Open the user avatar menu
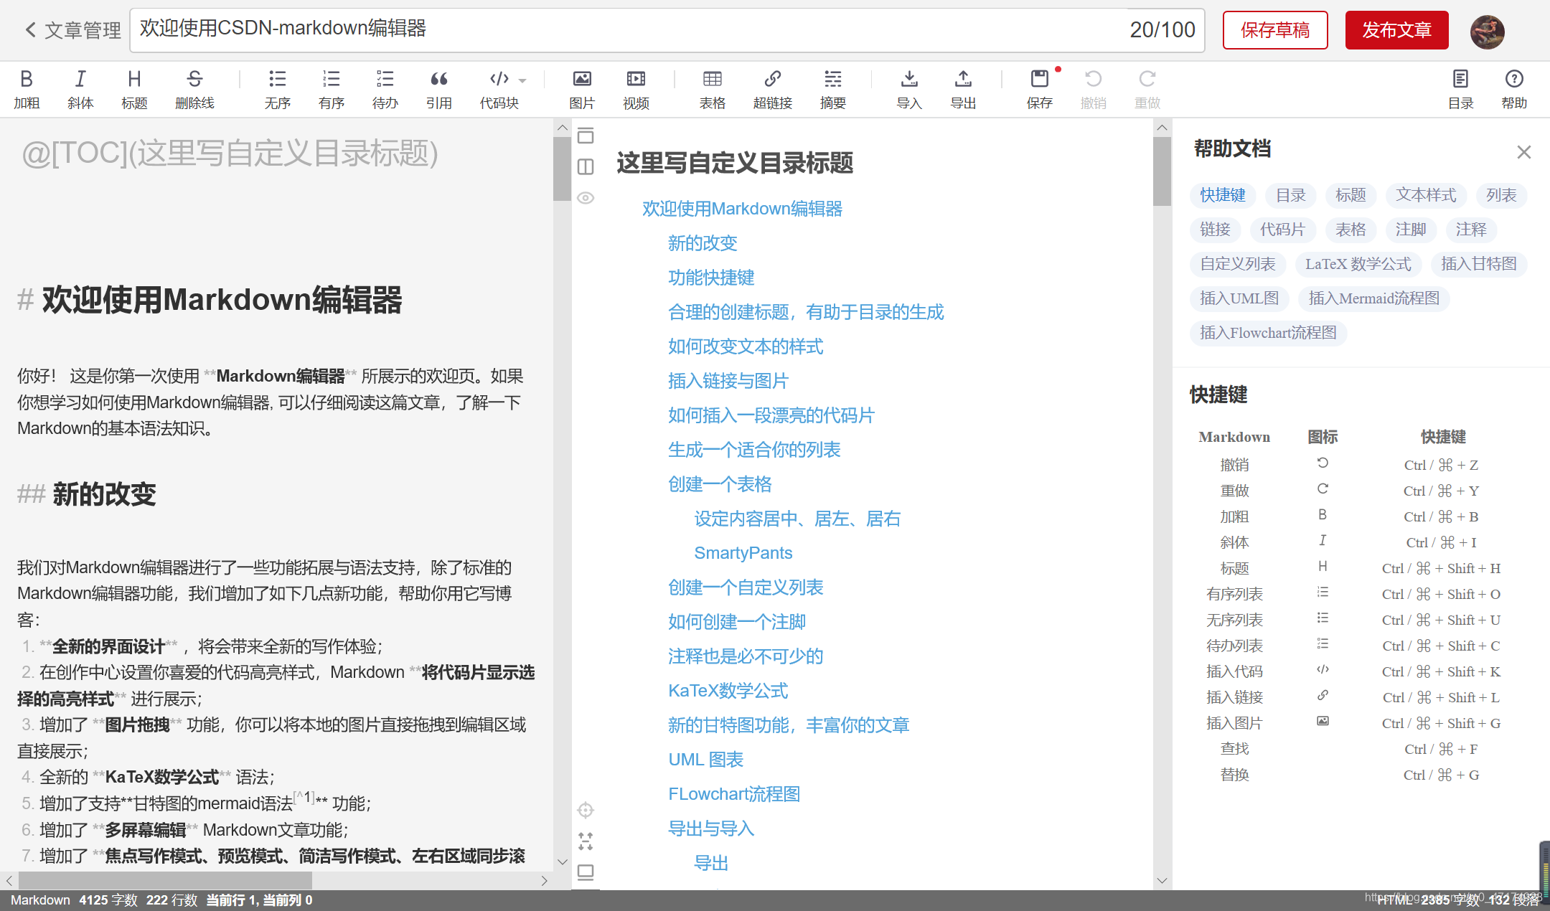Viewport: 1550px width, 911px height. pos(1487,32)
